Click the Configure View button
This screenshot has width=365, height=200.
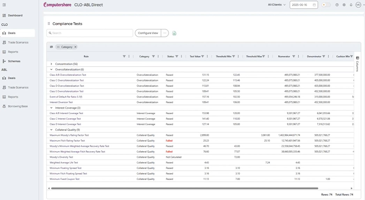click(148, 33)
